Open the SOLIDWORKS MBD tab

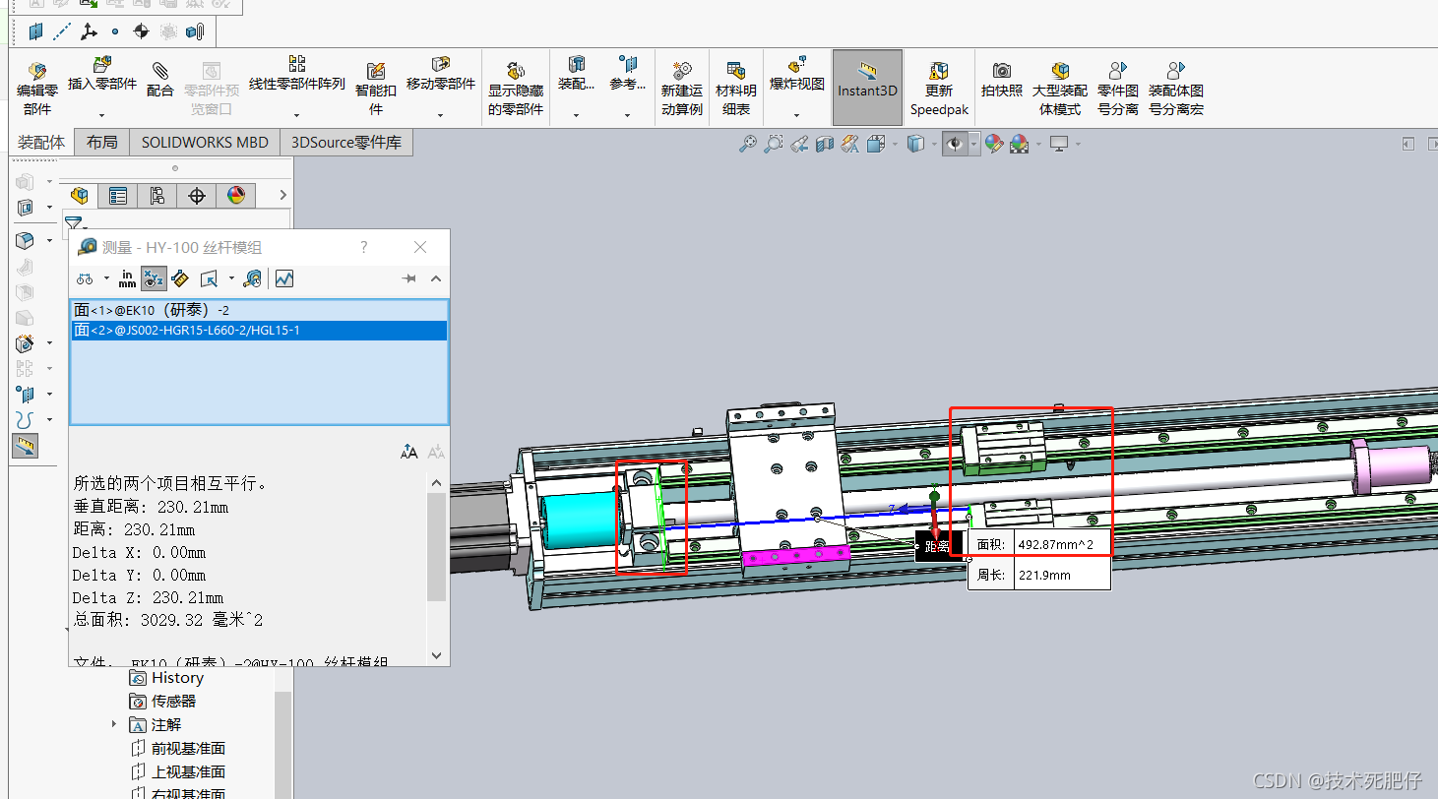pyautogui.click(x=205, y=143)
